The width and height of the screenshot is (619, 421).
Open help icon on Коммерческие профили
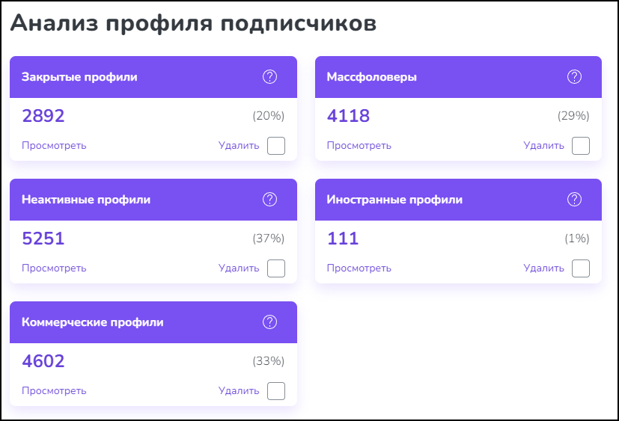click(269, 322)
